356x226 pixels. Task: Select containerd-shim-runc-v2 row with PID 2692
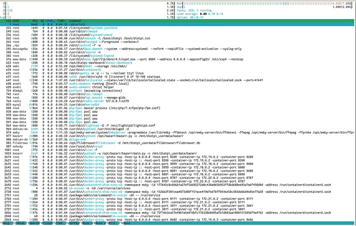click(x=178, y=185)
